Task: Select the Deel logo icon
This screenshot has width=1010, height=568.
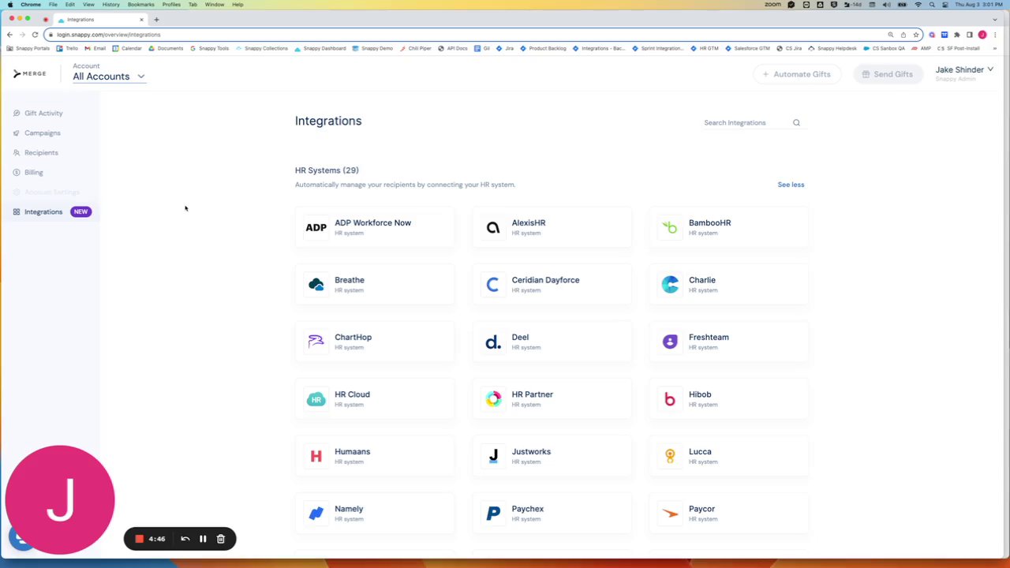Action: (x=493, y=342)
